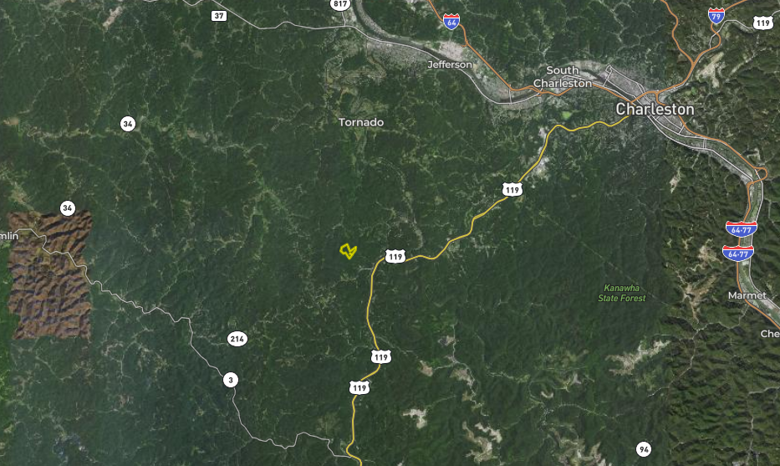Click the Interstate 64 shield icon
This screenshot has height=466, width=780.
[451, 22]
